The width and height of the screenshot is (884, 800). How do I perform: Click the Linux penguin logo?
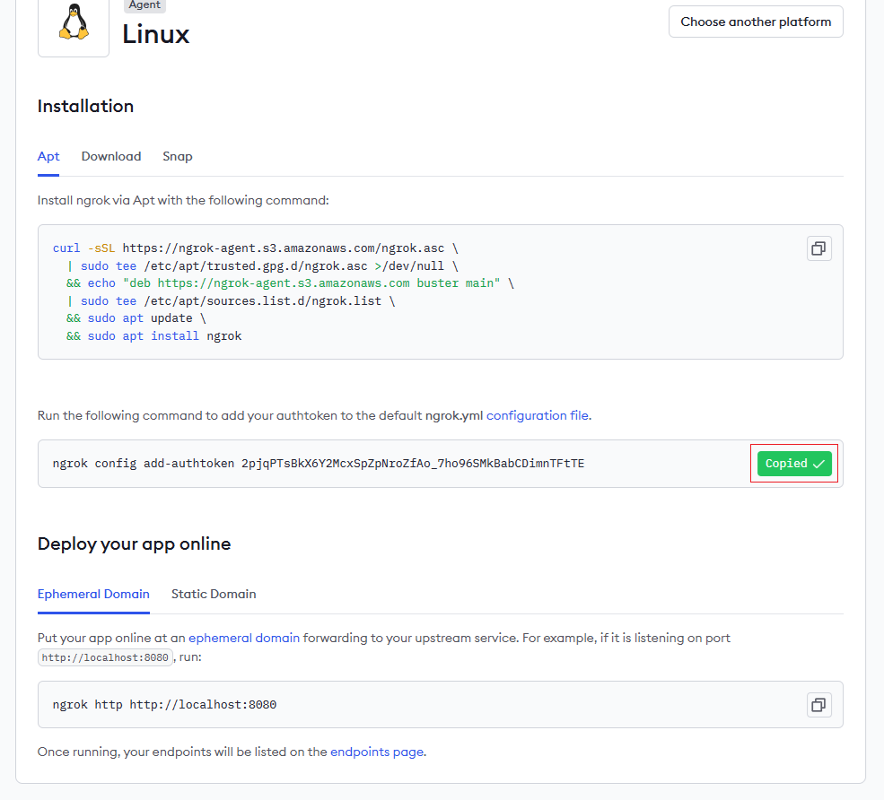[x=74, y=22]
